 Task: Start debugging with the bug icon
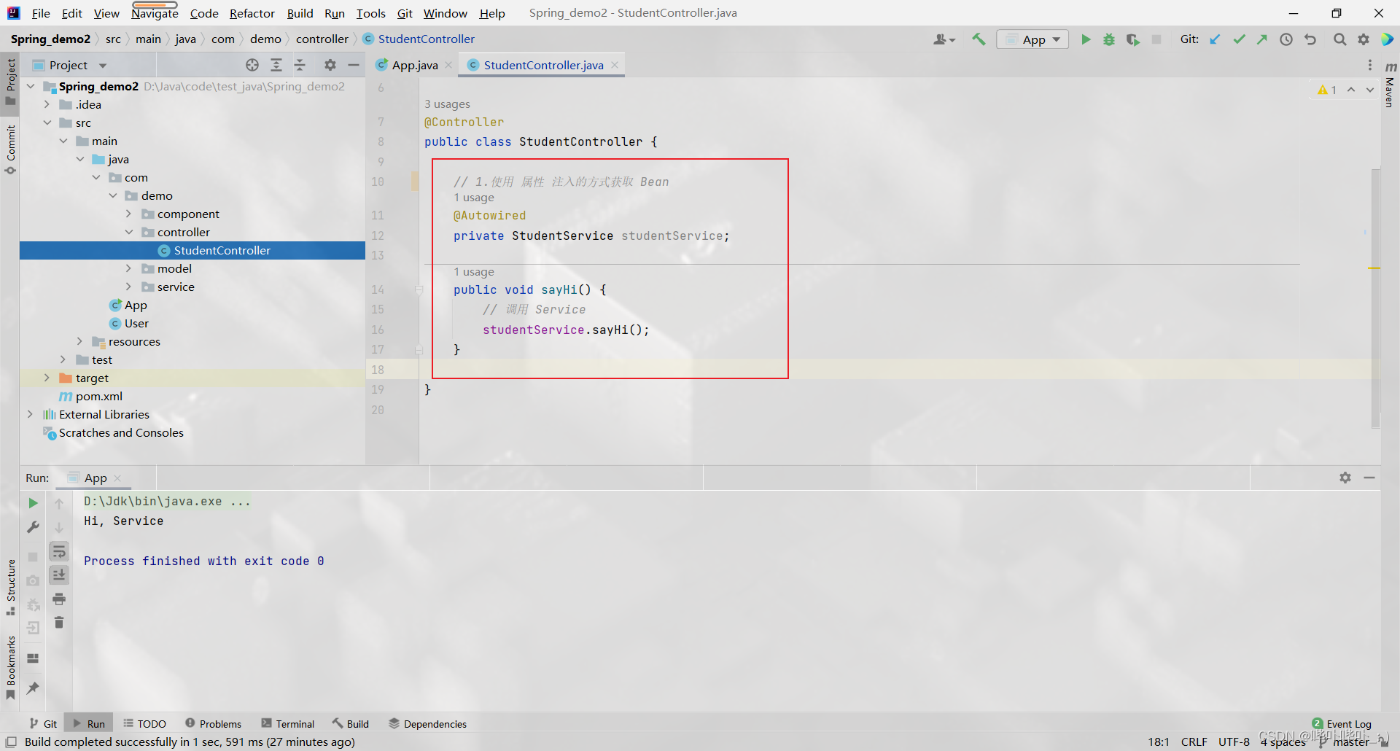click(x=1108, y=39)
